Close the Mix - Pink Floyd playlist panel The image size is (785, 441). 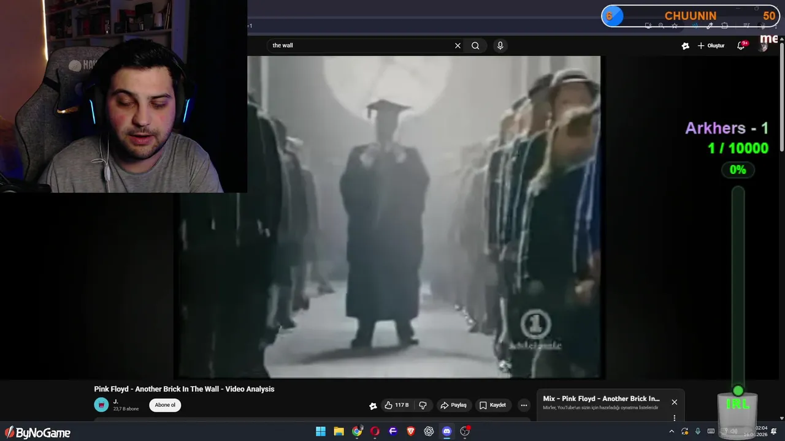point(675,402)
